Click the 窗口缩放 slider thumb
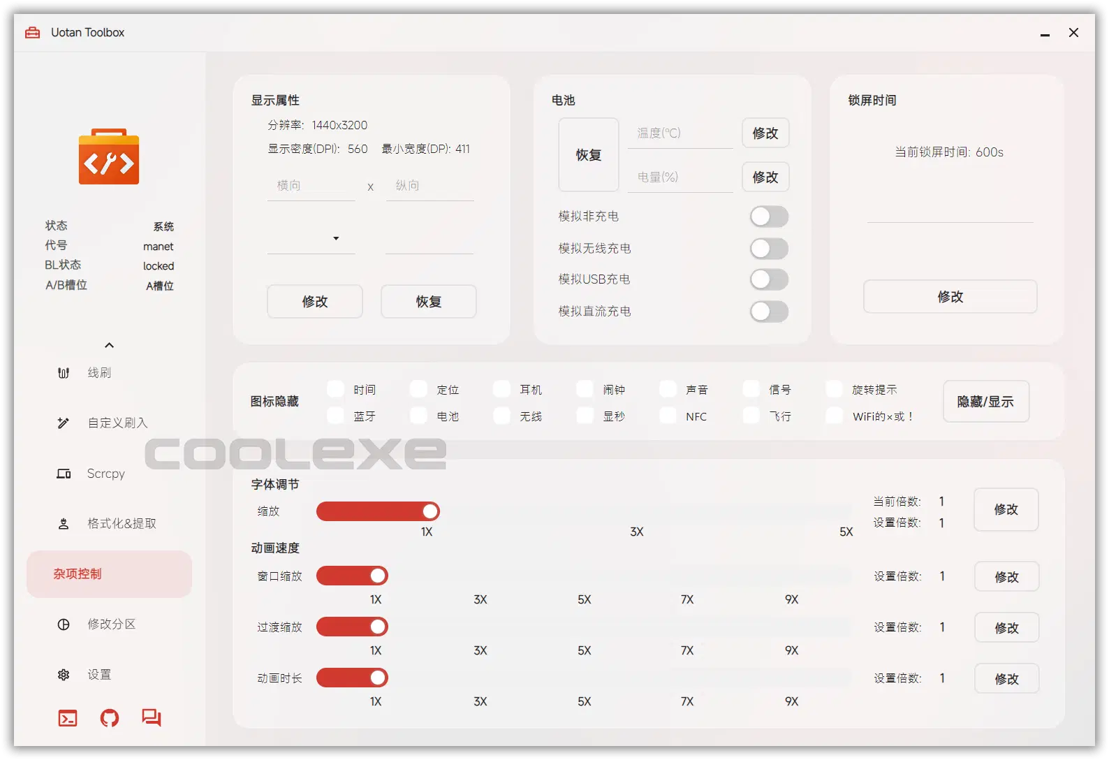The width and height of the screenshot is (1109, 760). tap(378, 576)
